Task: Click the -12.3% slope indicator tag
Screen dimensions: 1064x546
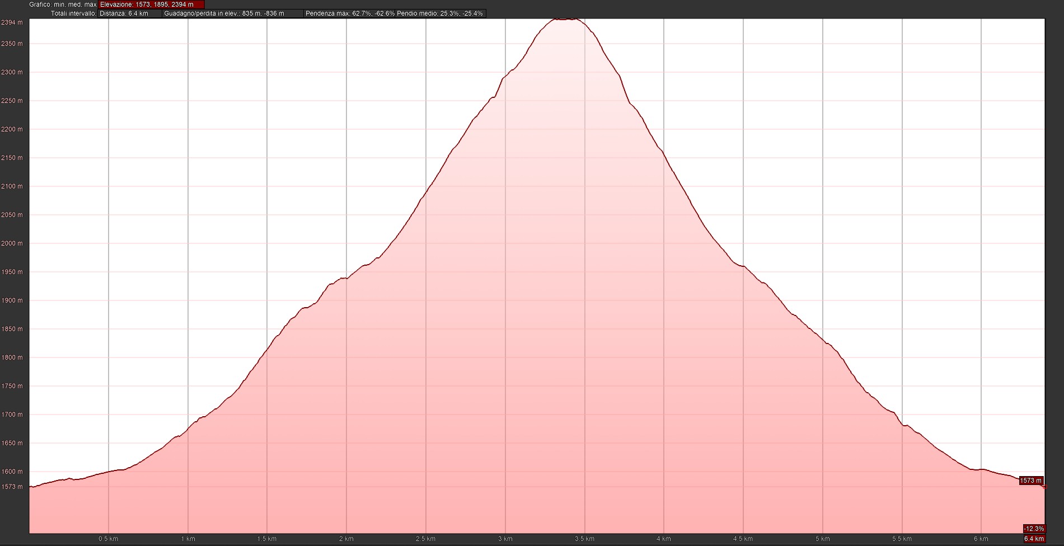Action: pyautogui.click(x=1033, y=529)
